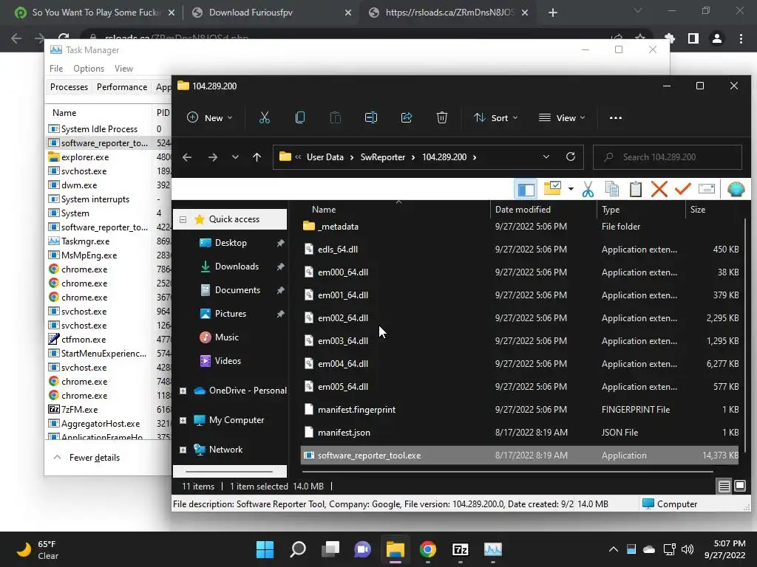Go forward in File Explorer navigation
The image size is (757, 567).
212,157
